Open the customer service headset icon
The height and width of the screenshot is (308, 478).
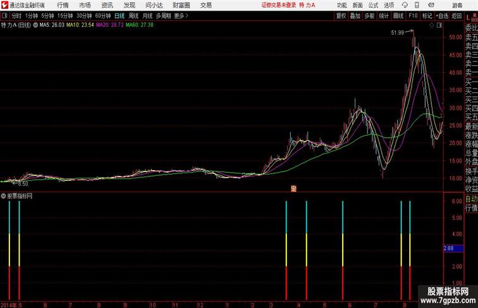405,5
